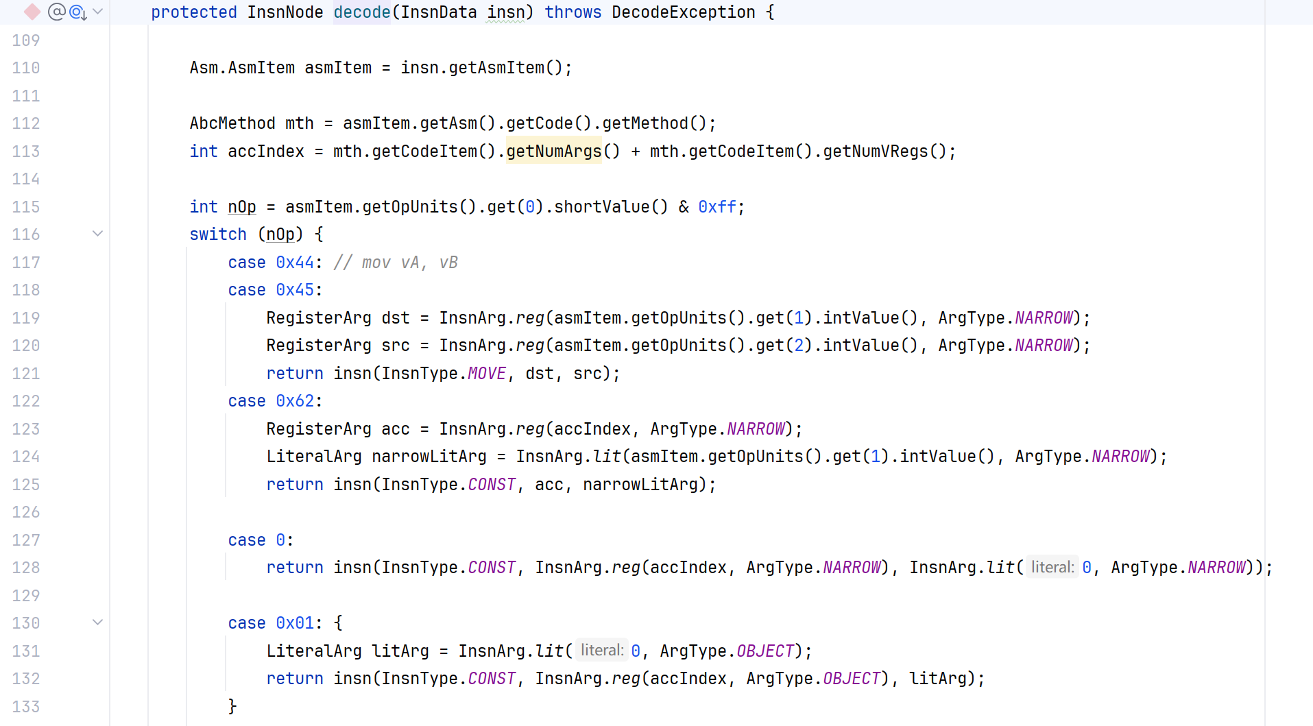Click the getNumVRegs call on line 113
1313x726 pixels.
click(875, 152)
